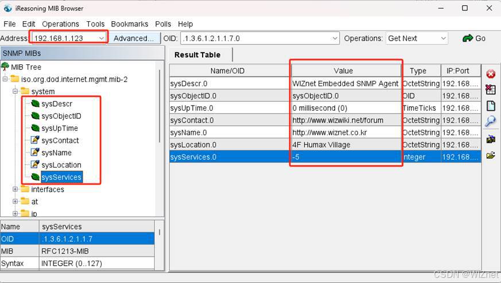Click the RFC1213-MIB value
Image resolution: width=501 pixels, height=283 pixels.
[x=65, y=251]
